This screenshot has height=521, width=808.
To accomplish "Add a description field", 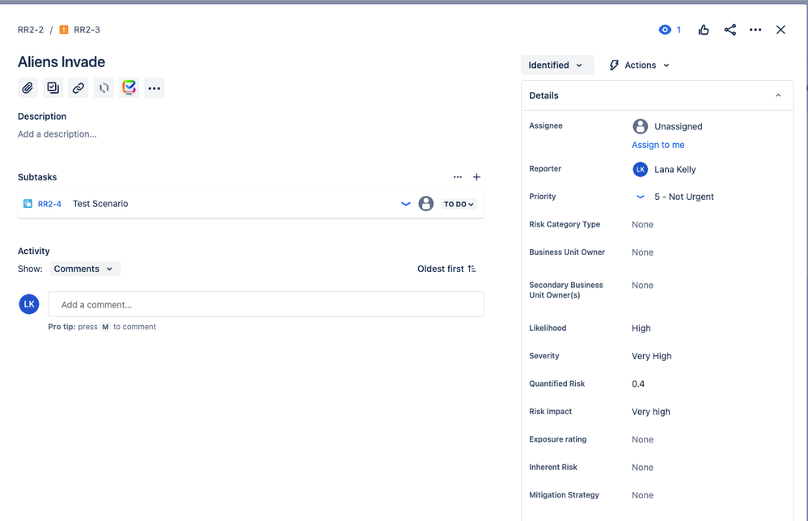I will click(57, 134).
